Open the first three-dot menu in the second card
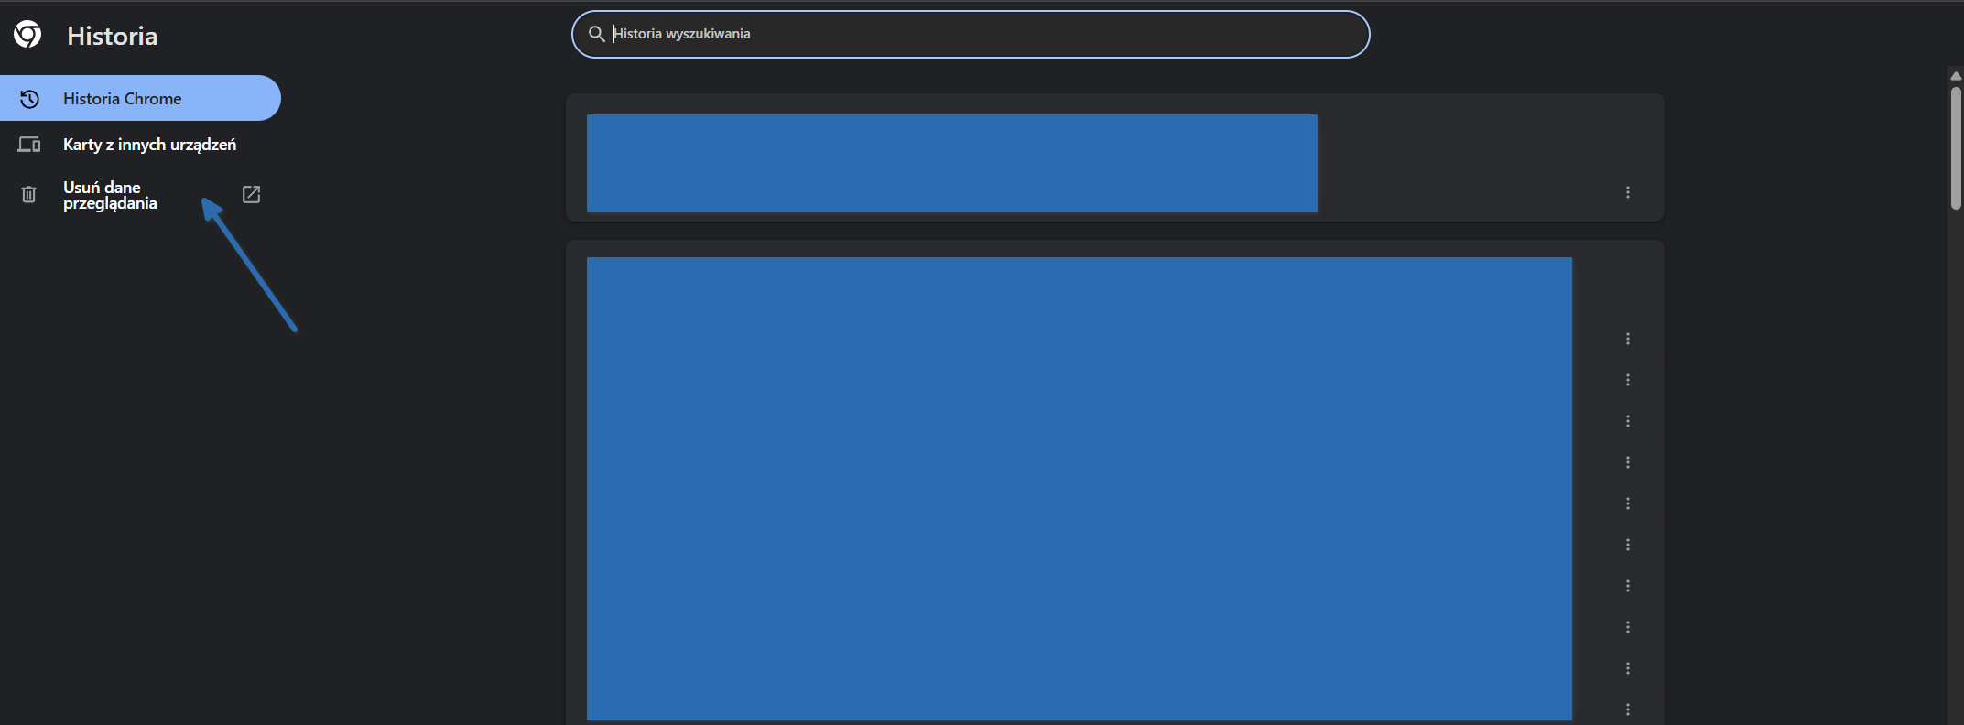This screenshot has height=725, width=1964. point(1627,339)
